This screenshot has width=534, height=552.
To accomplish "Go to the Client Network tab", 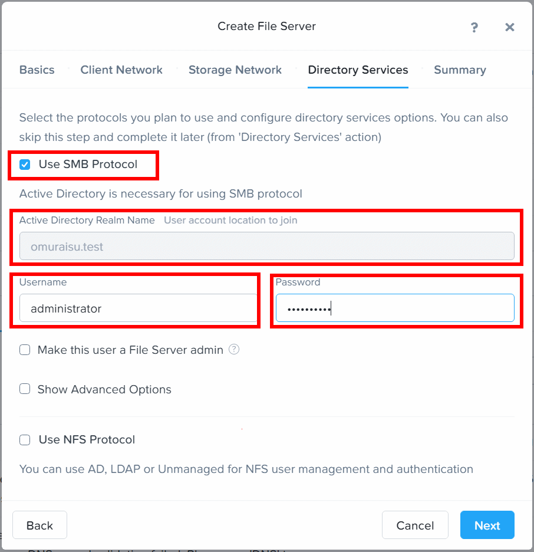I will tap(121, 70).
